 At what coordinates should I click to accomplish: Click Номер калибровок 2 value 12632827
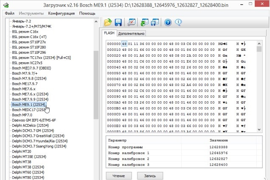pos(218,159)
